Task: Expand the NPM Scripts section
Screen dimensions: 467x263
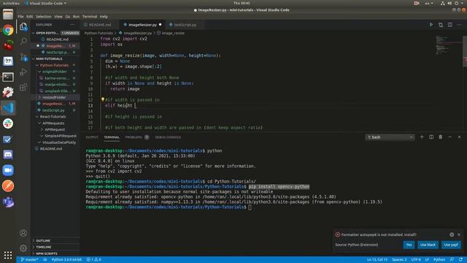Action: [x=47, y=254]
